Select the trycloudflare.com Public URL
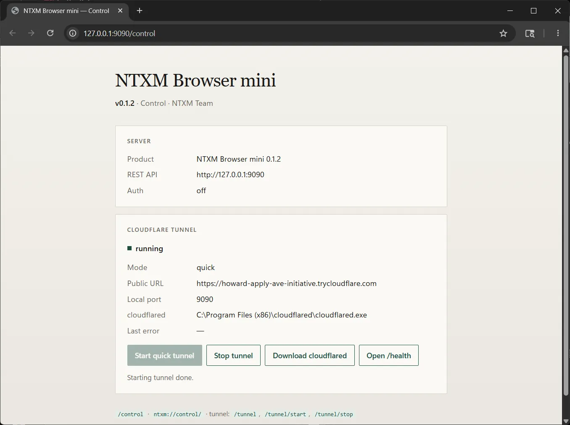Screen dimensions: 570x425 pyautogui.click(x=286, y=283)
